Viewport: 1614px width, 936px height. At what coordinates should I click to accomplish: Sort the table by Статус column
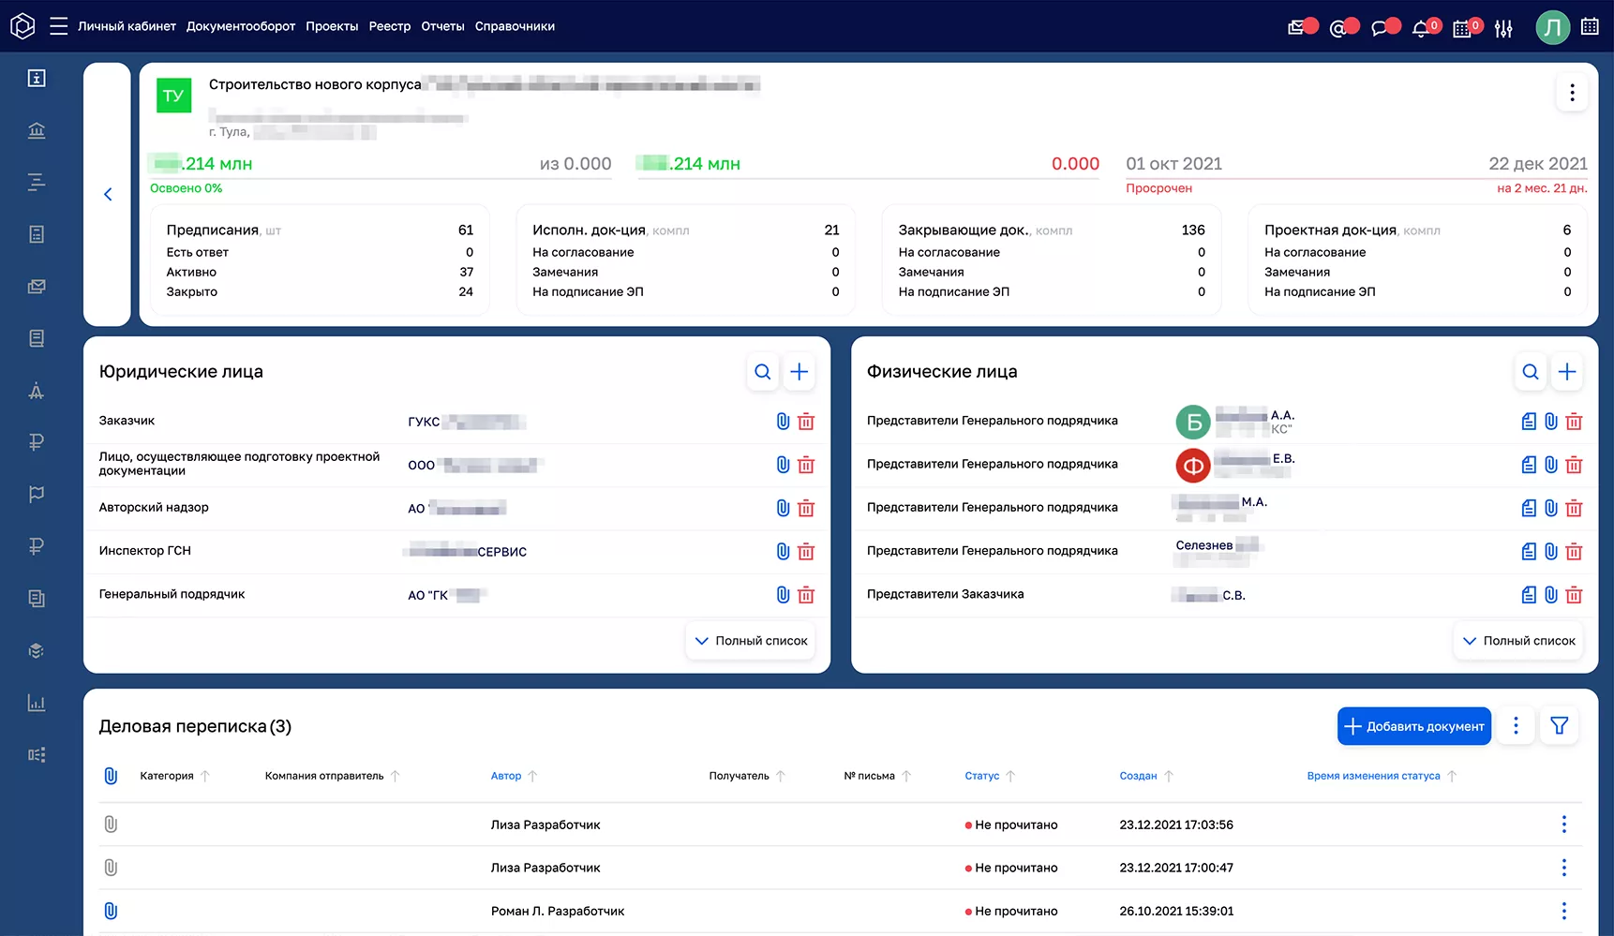(982, 776)
